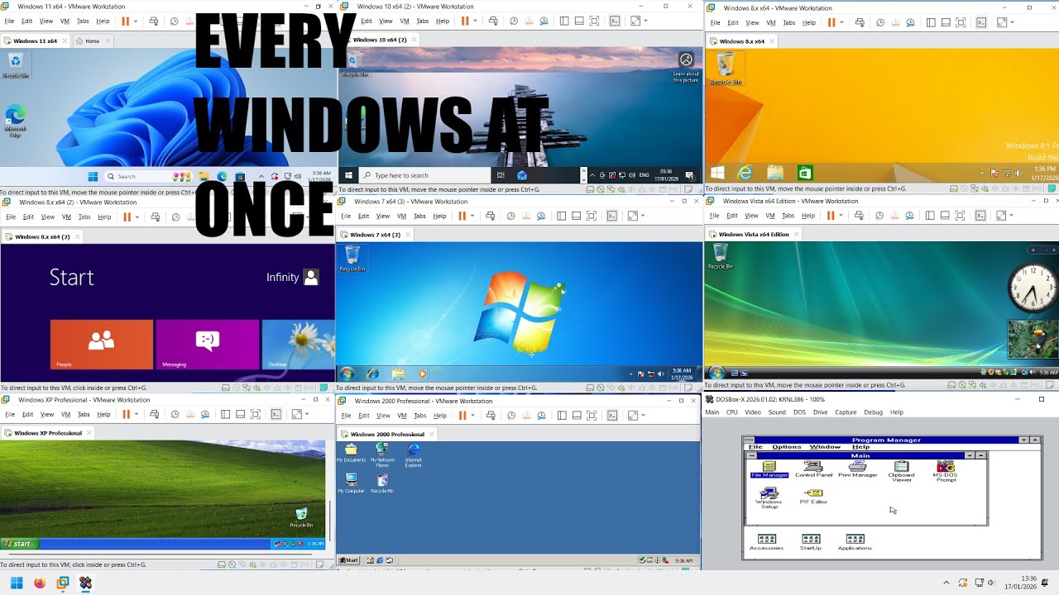This screenshot has height=595, width=1059.
Task: Open VM menu in Windows 2000 Professional window
Action: 402,416
